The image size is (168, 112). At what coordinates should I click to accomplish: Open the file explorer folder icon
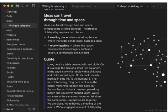pos(17,6)
